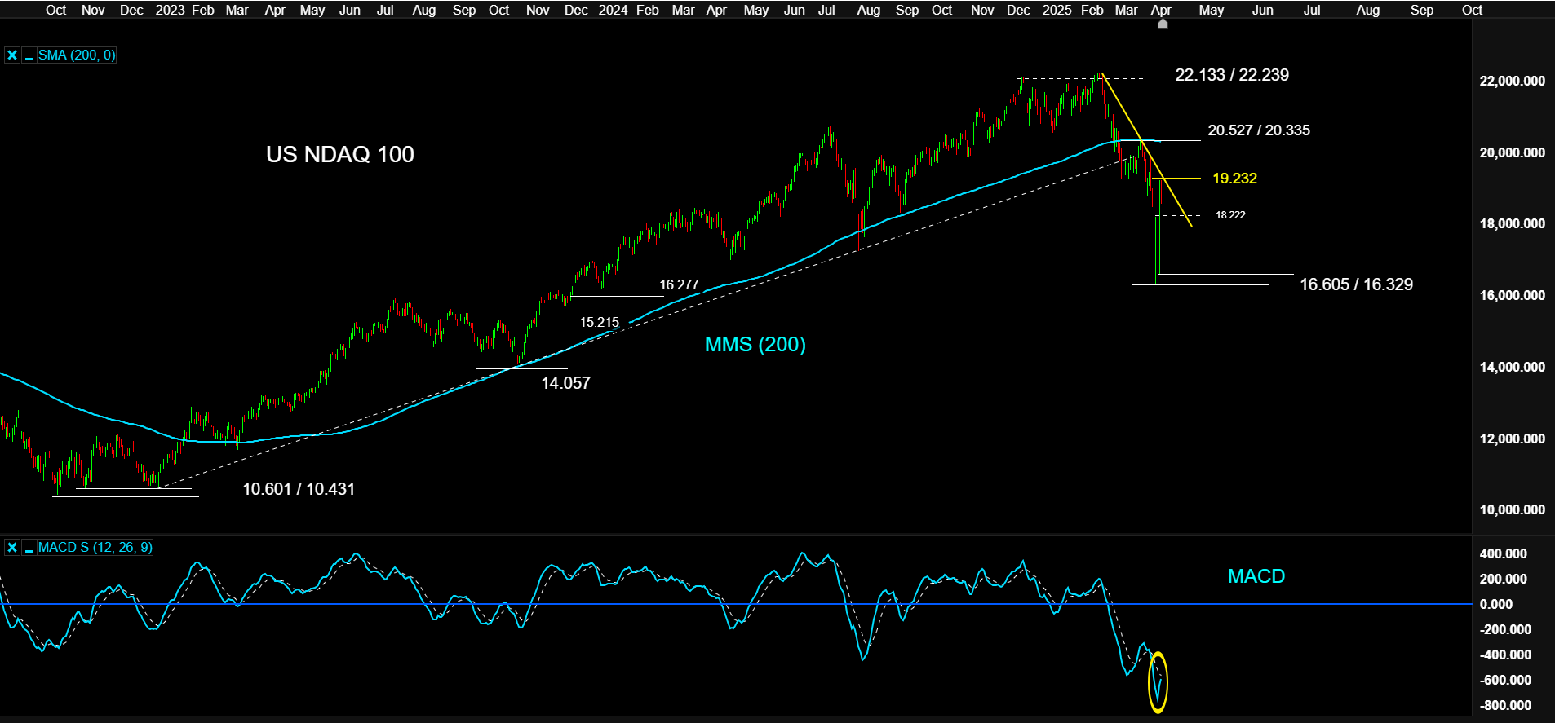Click the yellow 19.232 level label
Image resolution: width=1555 pixels, height=723 pixels.
1234,179
